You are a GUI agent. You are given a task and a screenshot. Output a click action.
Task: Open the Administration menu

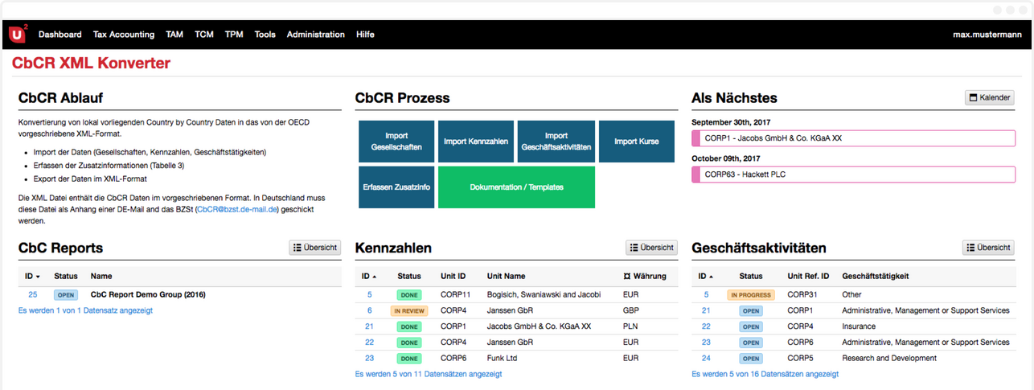click(x=315, y=35)
